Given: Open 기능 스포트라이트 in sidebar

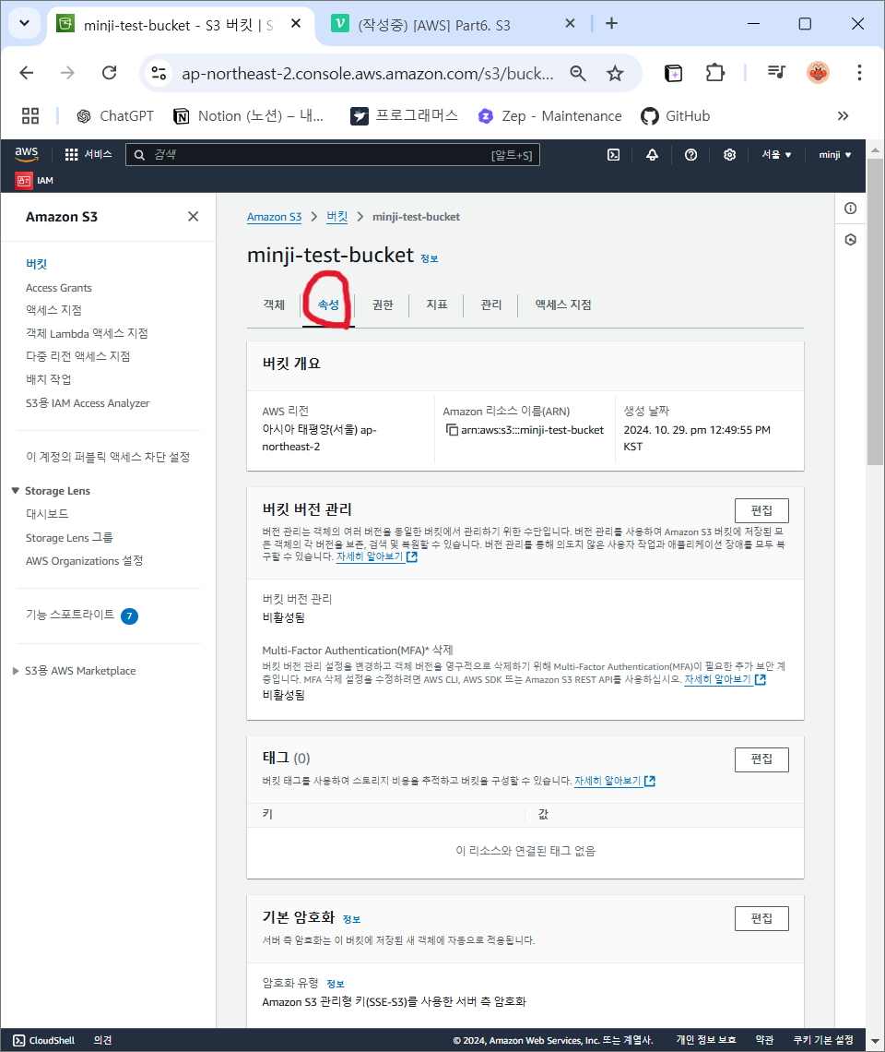Looking at the screenshot, I should [70, 615].
